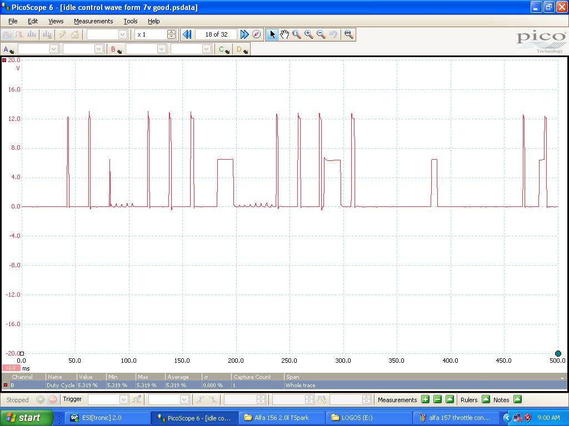Expand the trigger source dropdown
The image size is (569, 426).
click(x=184, y=399)
